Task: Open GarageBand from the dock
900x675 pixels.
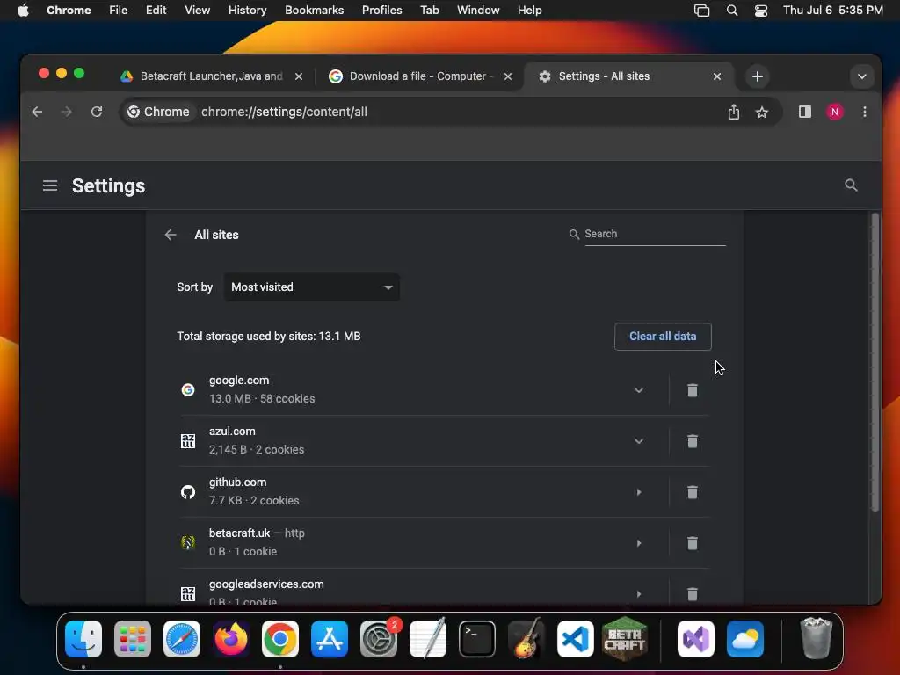Action: [x=526, y=638]
